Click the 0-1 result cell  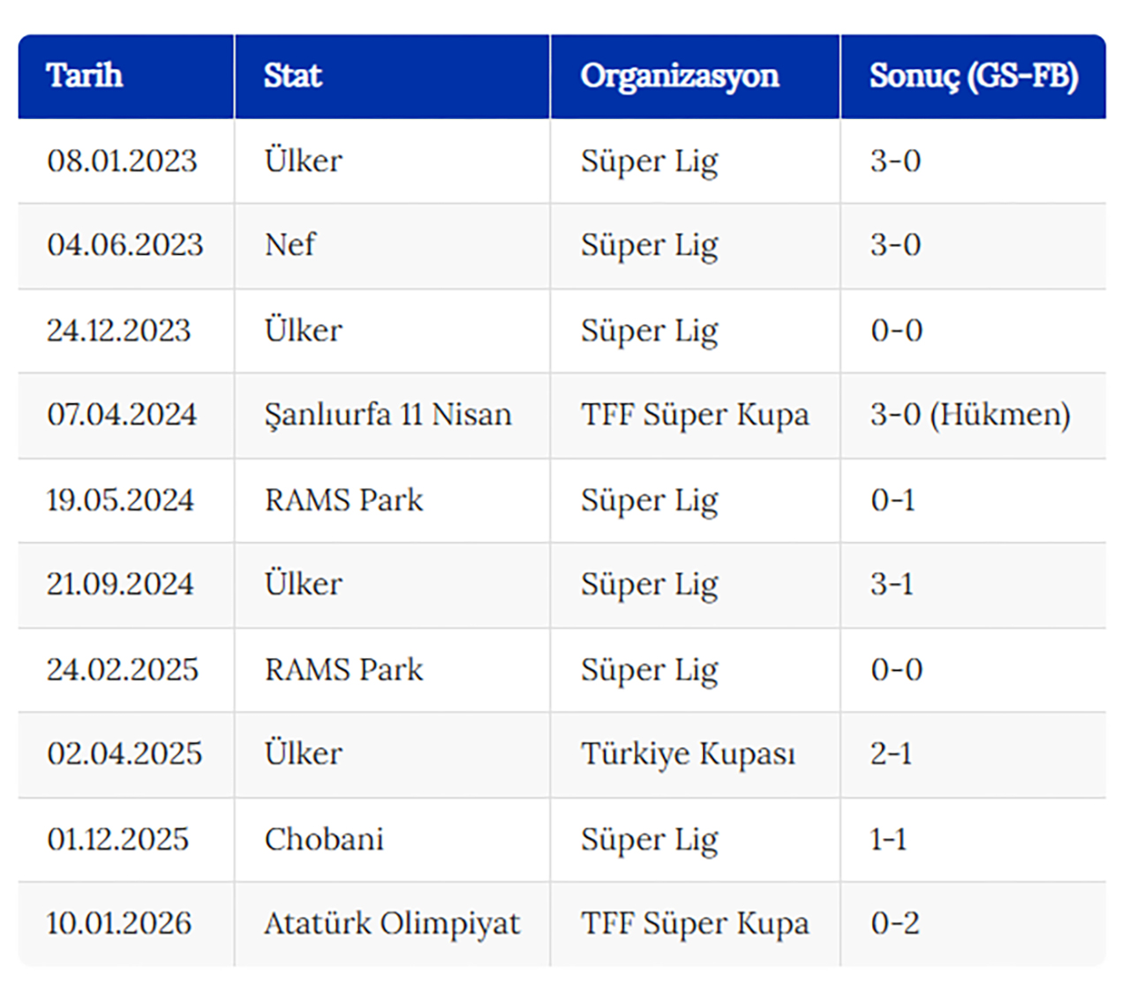(x=893, y=500)
